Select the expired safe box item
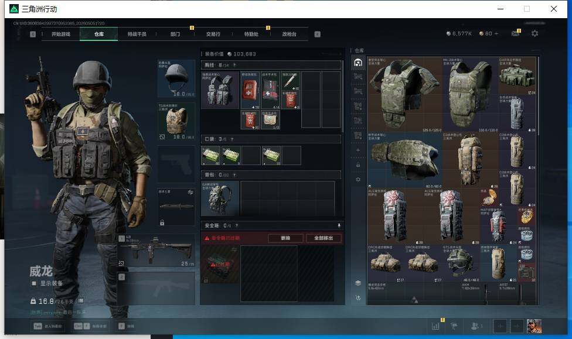Viewport: 572px width, 339px height. pyautogui.click(x=220, y=264)
